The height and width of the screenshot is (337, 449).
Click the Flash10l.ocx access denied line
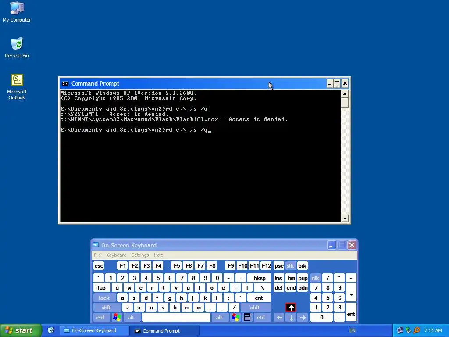click(174, 119)
